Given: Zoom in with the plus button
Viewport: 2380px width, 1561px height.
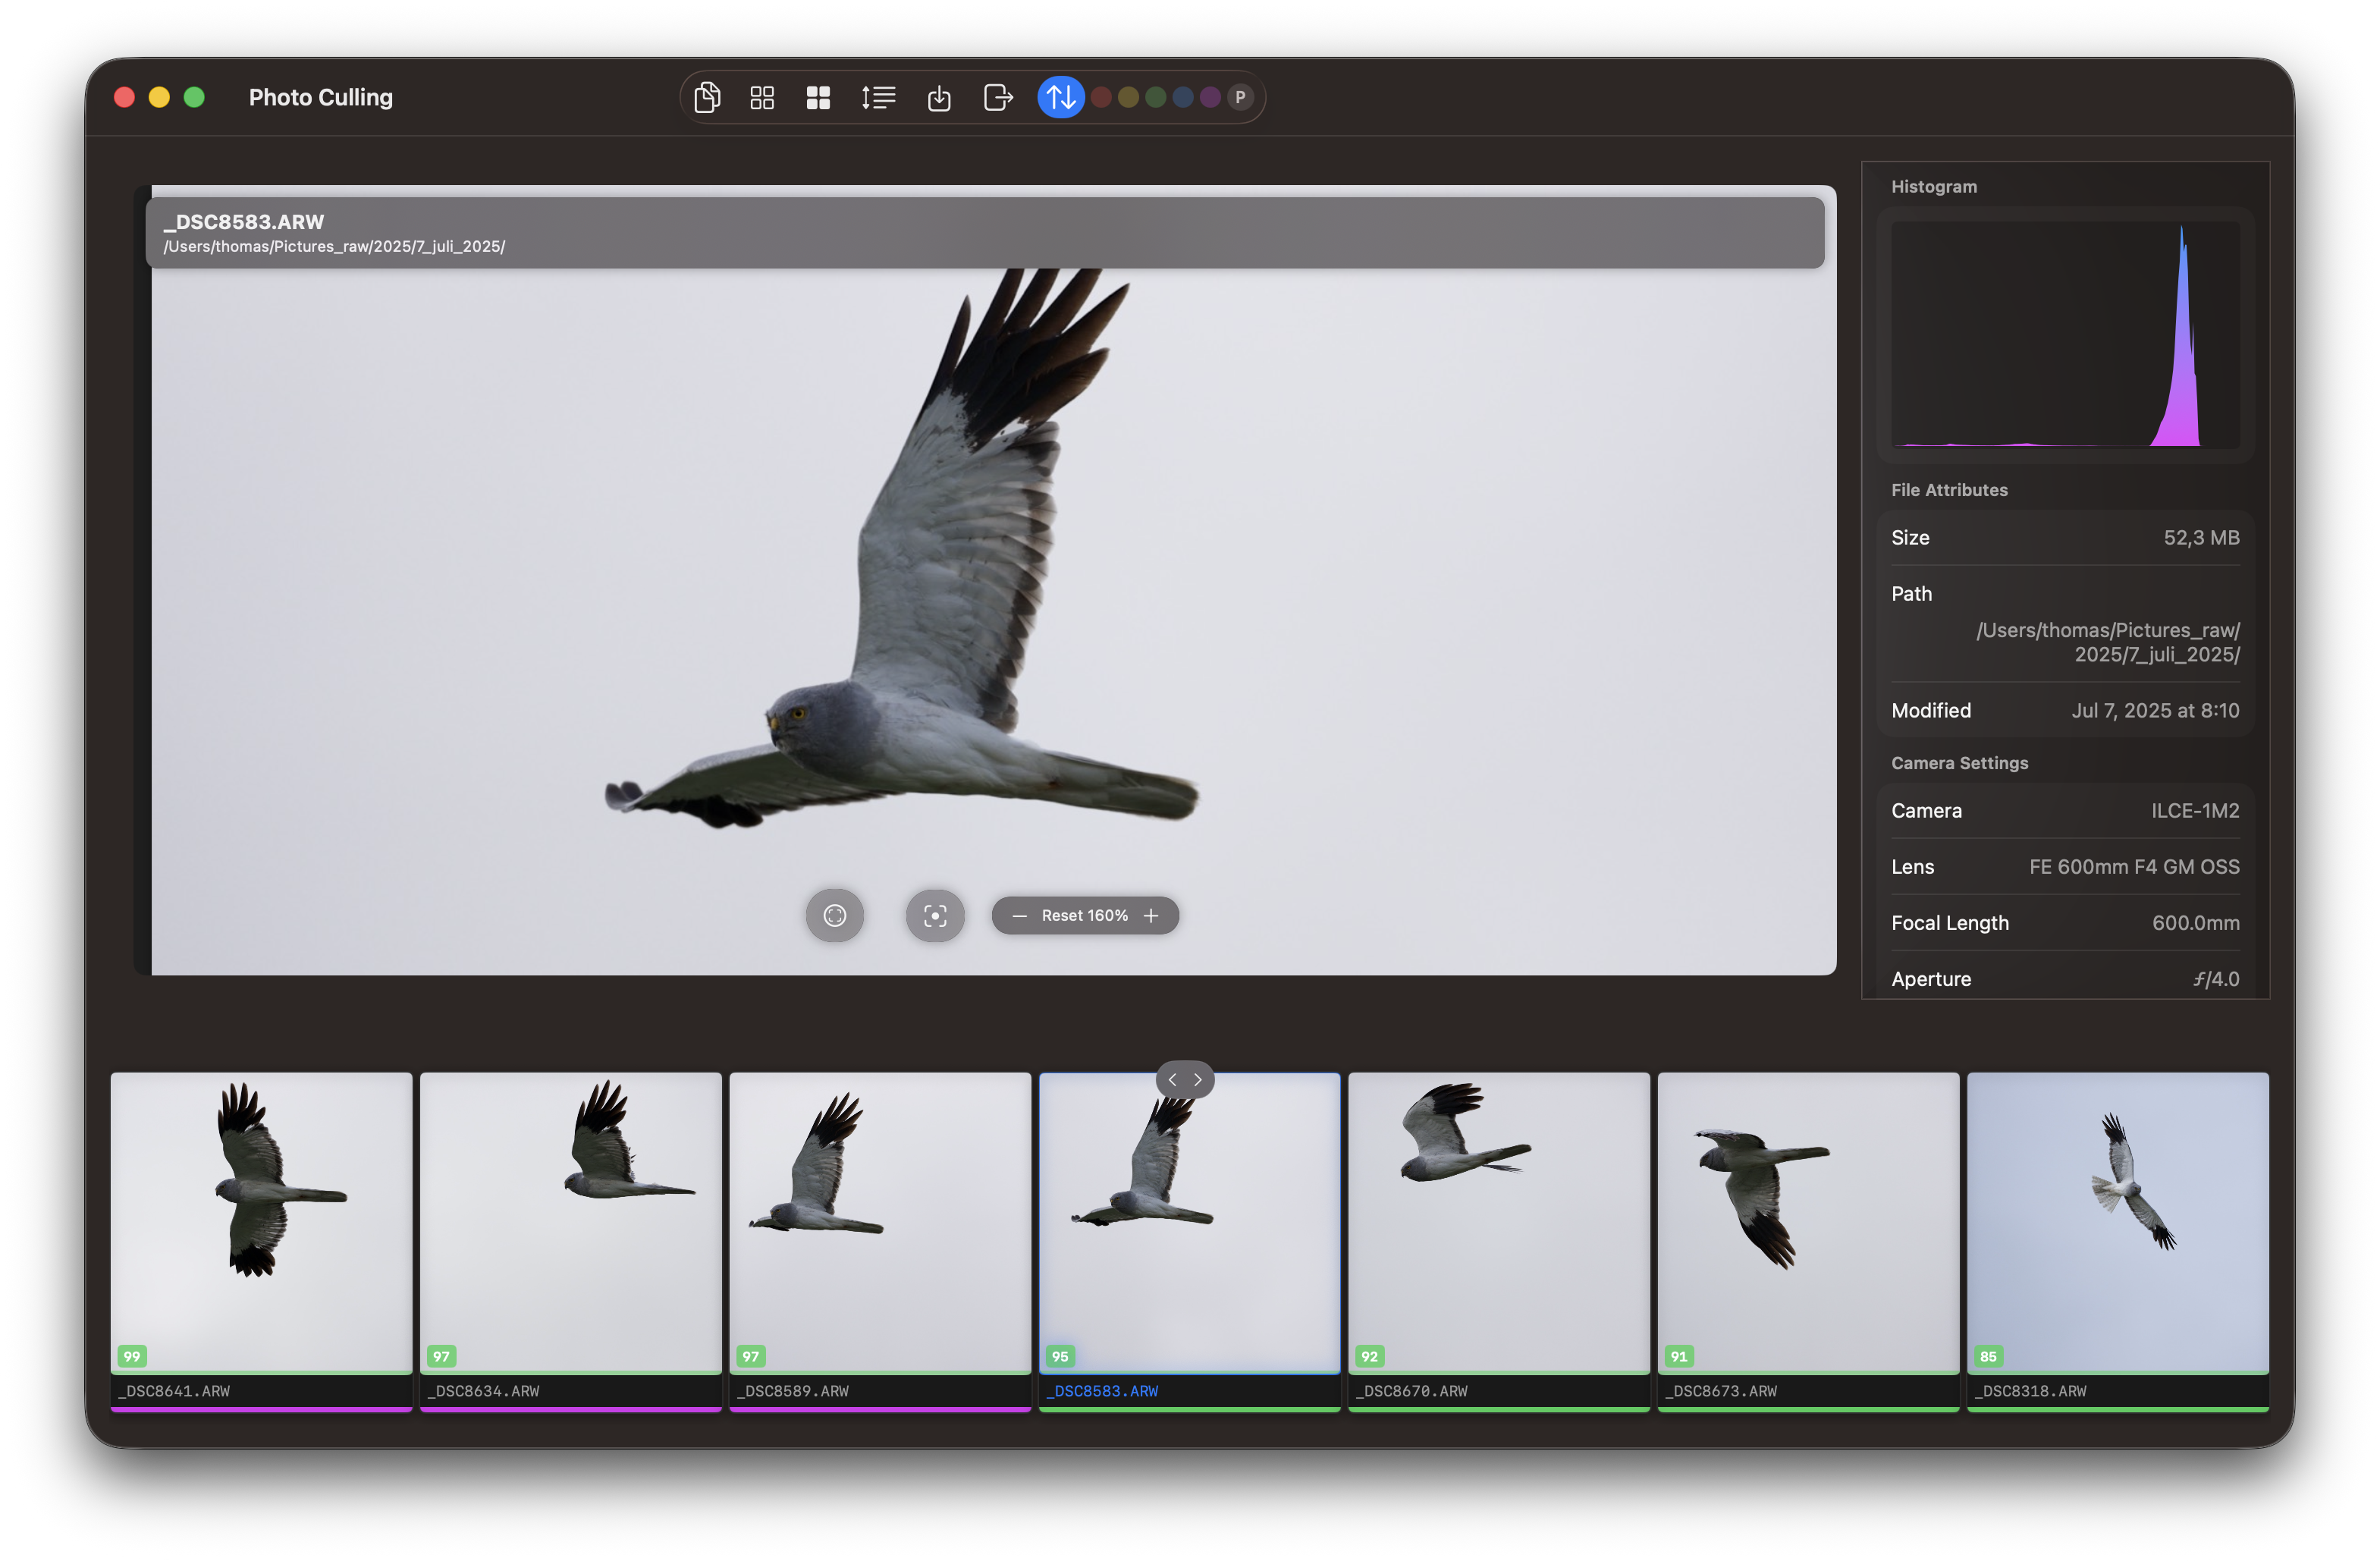Looking at the screenshot, I should coord(1151,915).
